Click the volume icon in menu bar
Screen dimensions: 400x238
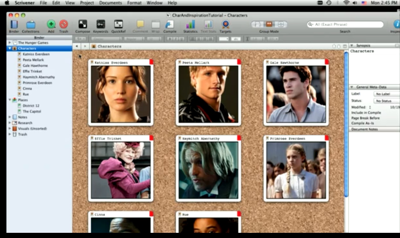(355, 3)
